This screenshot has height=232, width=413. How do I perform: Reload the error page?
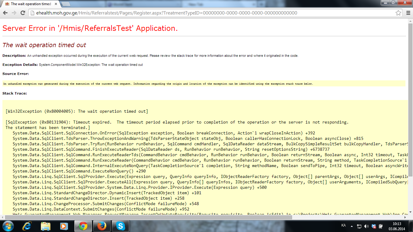click(23, 13)
